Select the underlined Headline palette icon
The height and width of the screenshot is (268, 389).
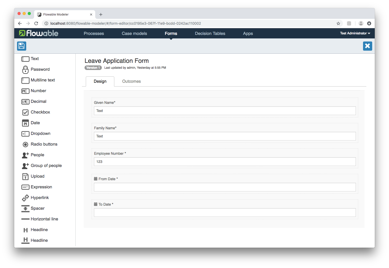25,241
